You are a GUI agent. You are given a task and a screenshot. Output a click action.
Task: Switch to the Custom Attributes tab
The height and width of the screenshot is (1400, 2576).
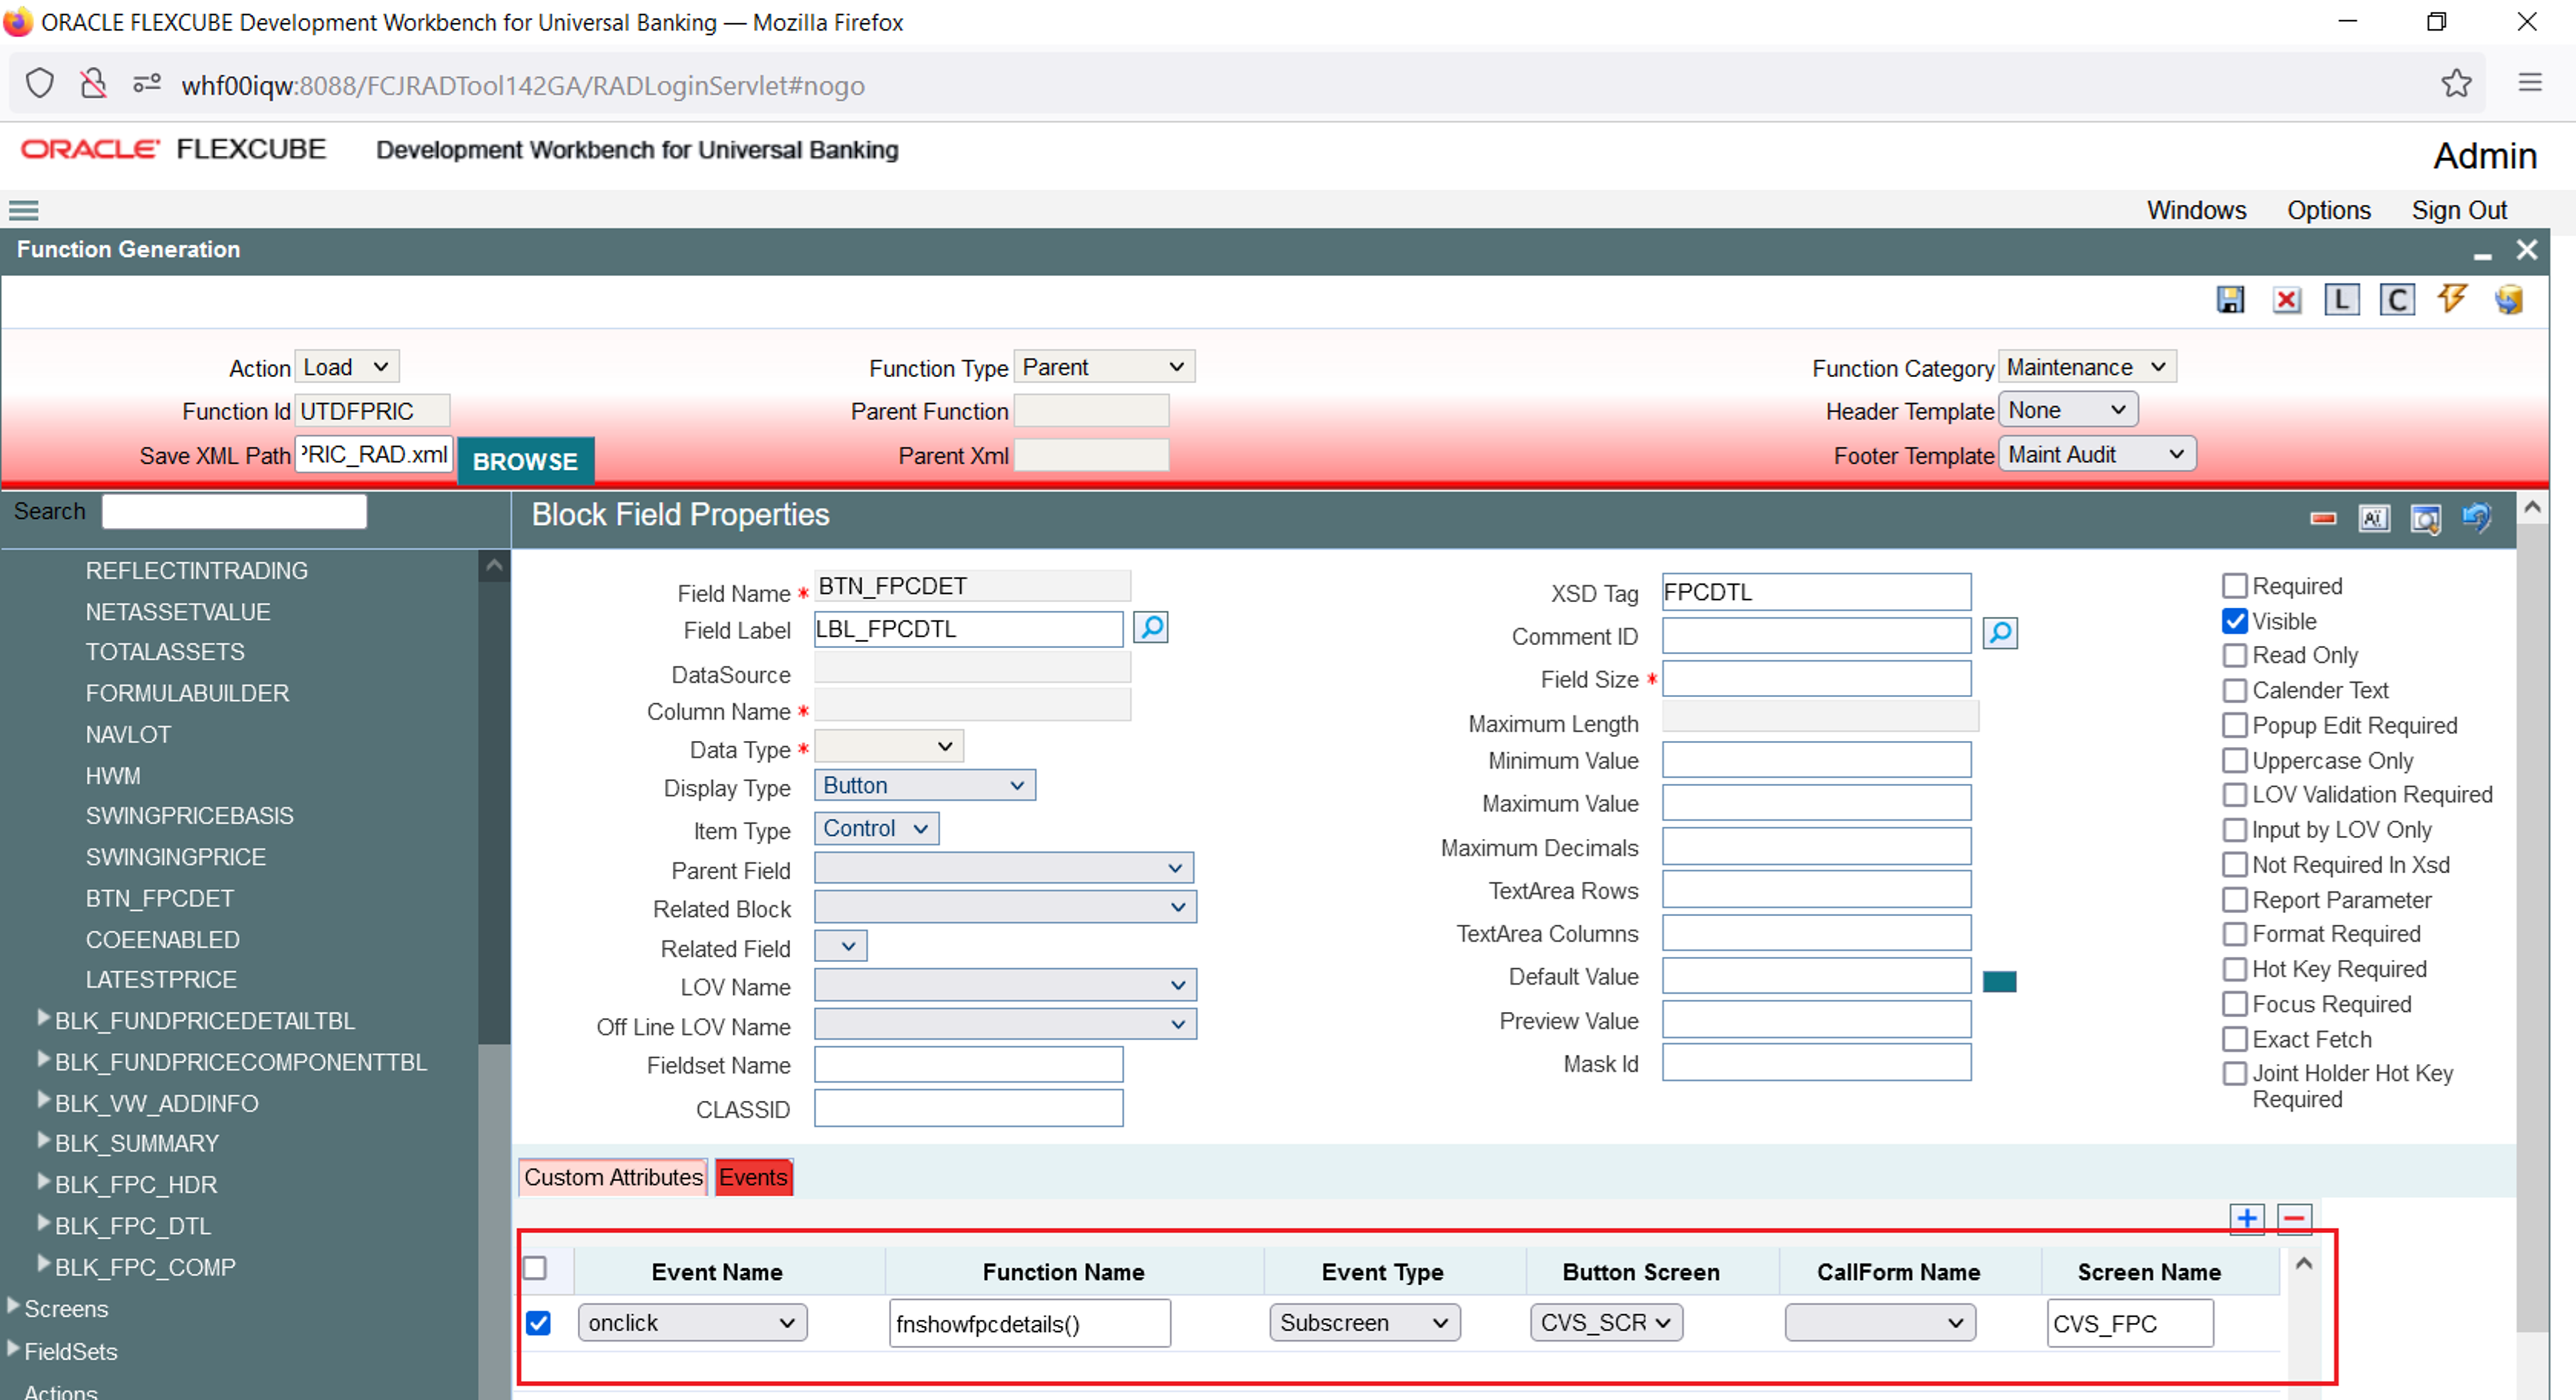click(x=613, y=1177)
